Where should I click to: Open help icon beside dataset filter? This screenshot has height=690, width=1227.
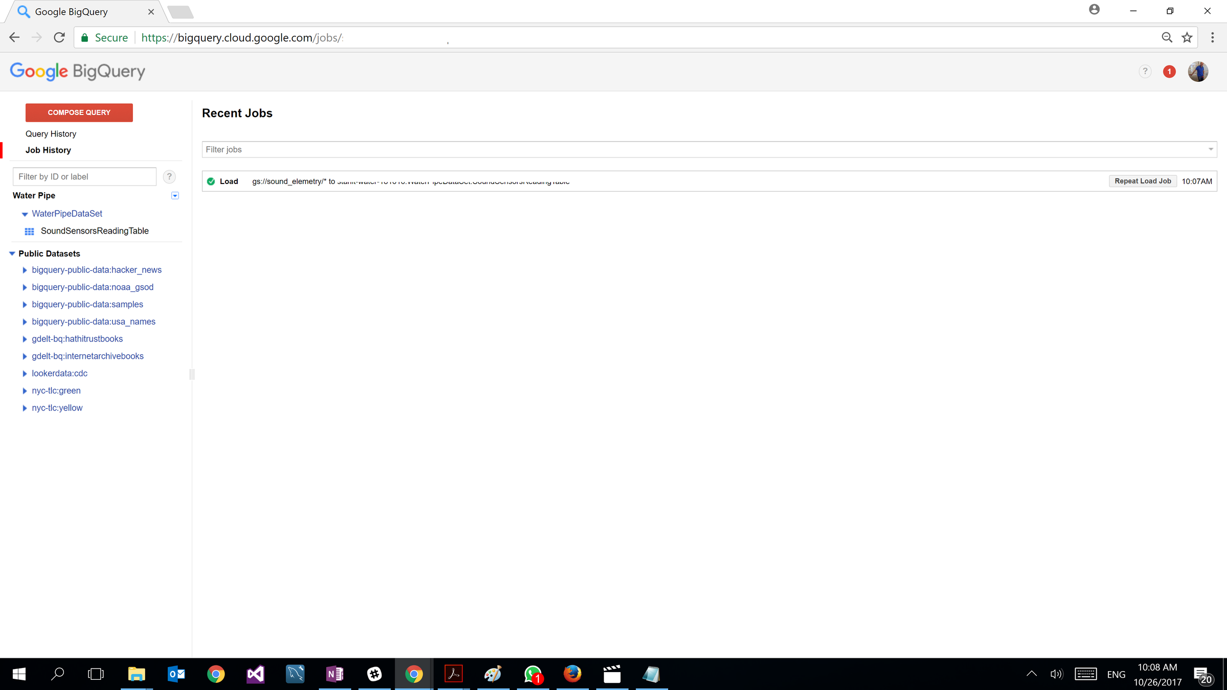pyautogui.click(x=169, y=177)
